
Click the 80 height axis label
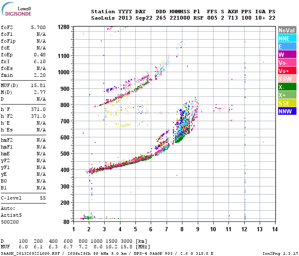pyautogui.click(x=66, y=222)
